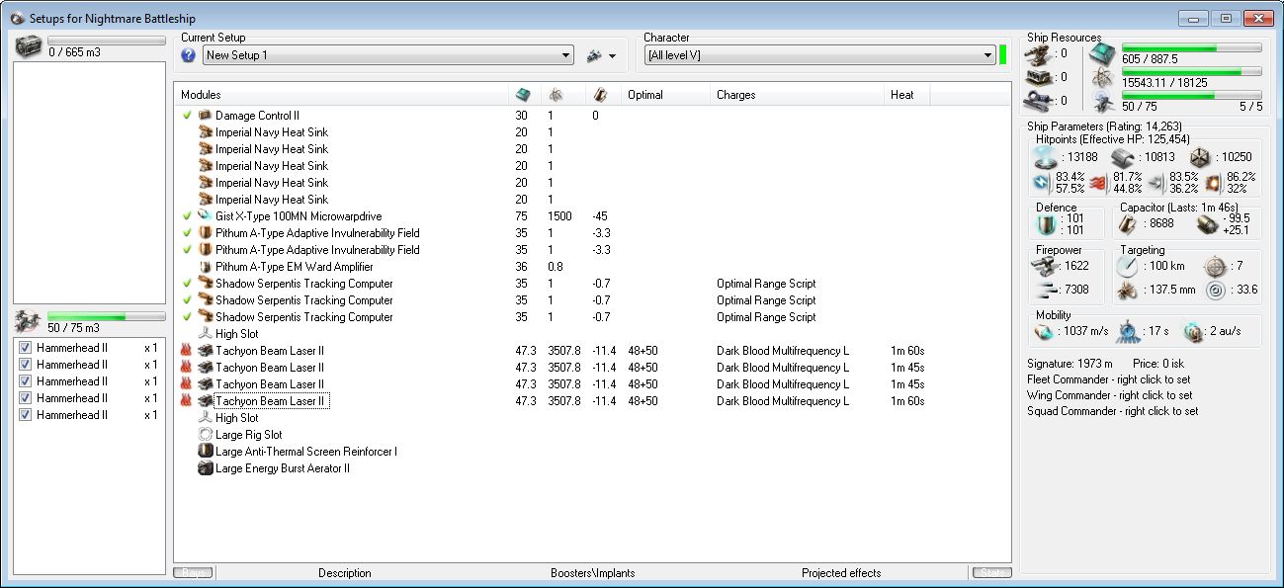This screenshot has width=1284, height=588.
Task: Click the cargo capacity progress bar
Action: click(x=106, y=42)
